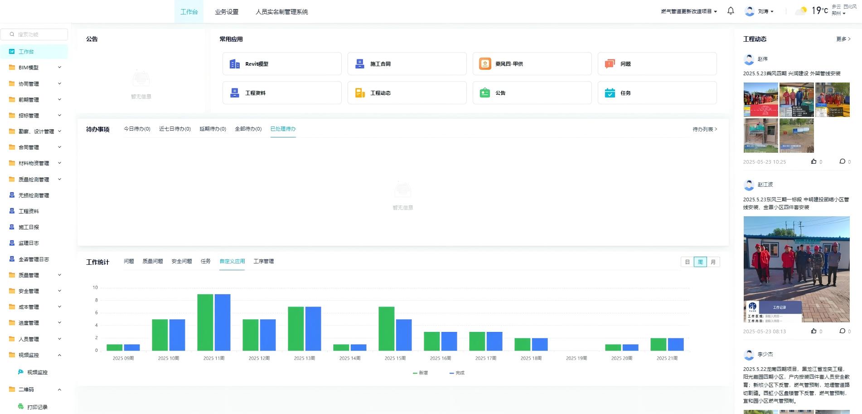This screenshot has width=862, height=414.
Task: Open the 待办列表 link
Action: point(705,129)
